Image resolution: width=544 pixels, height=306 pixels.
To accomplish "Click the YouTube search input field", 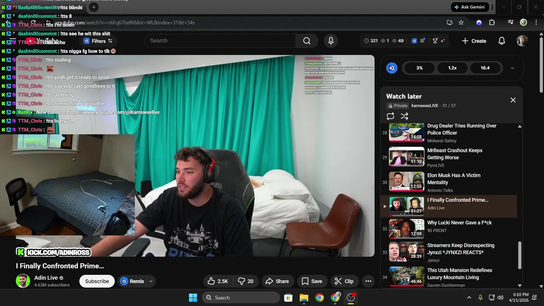I will click(220, 41).
